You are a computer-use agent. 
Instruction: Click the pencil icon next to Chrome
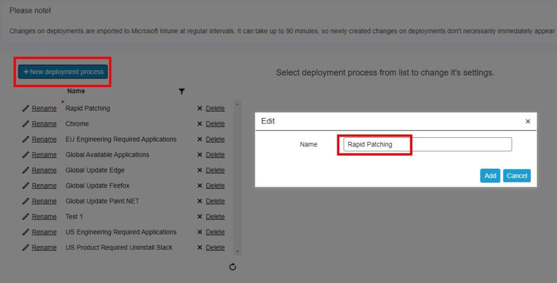click(26, 124)
